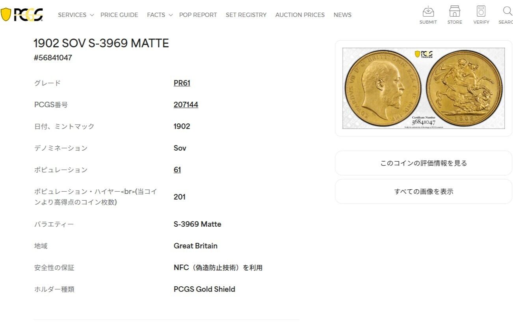The width and height of the screenshot is (513, 332).
Task: Select the denomination value Sov
Action: coord(180,148)
